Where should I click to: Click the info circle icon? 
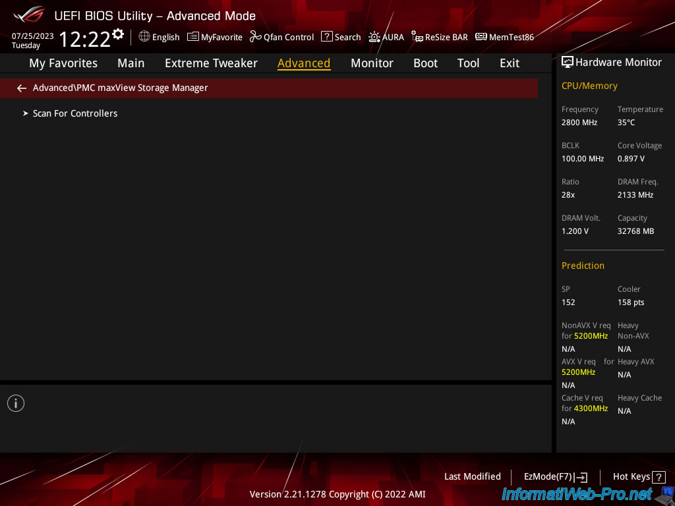(x=16, y=403)
